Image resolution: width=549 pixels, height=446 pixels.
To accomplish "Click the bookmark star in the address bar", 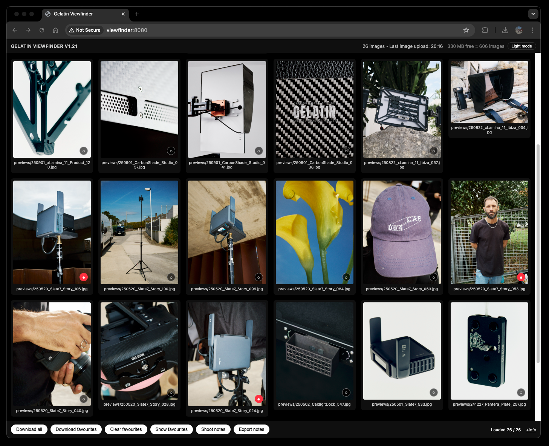I will coord(466,30).
